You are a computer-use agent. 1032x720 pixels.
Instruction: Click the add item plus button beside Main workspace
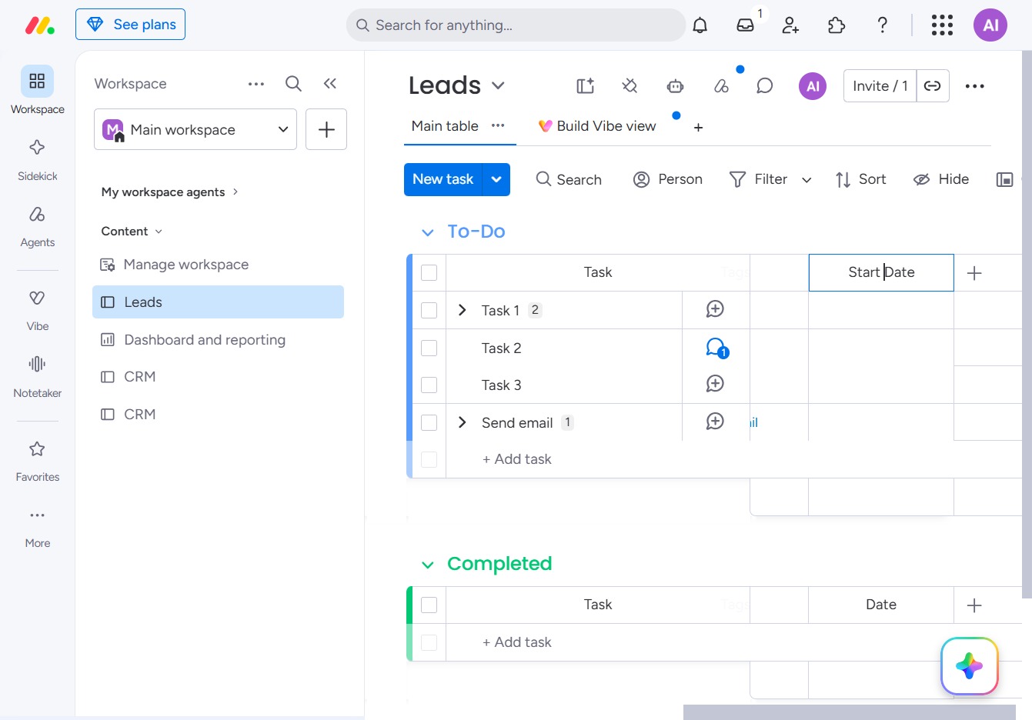coord(326,129)
